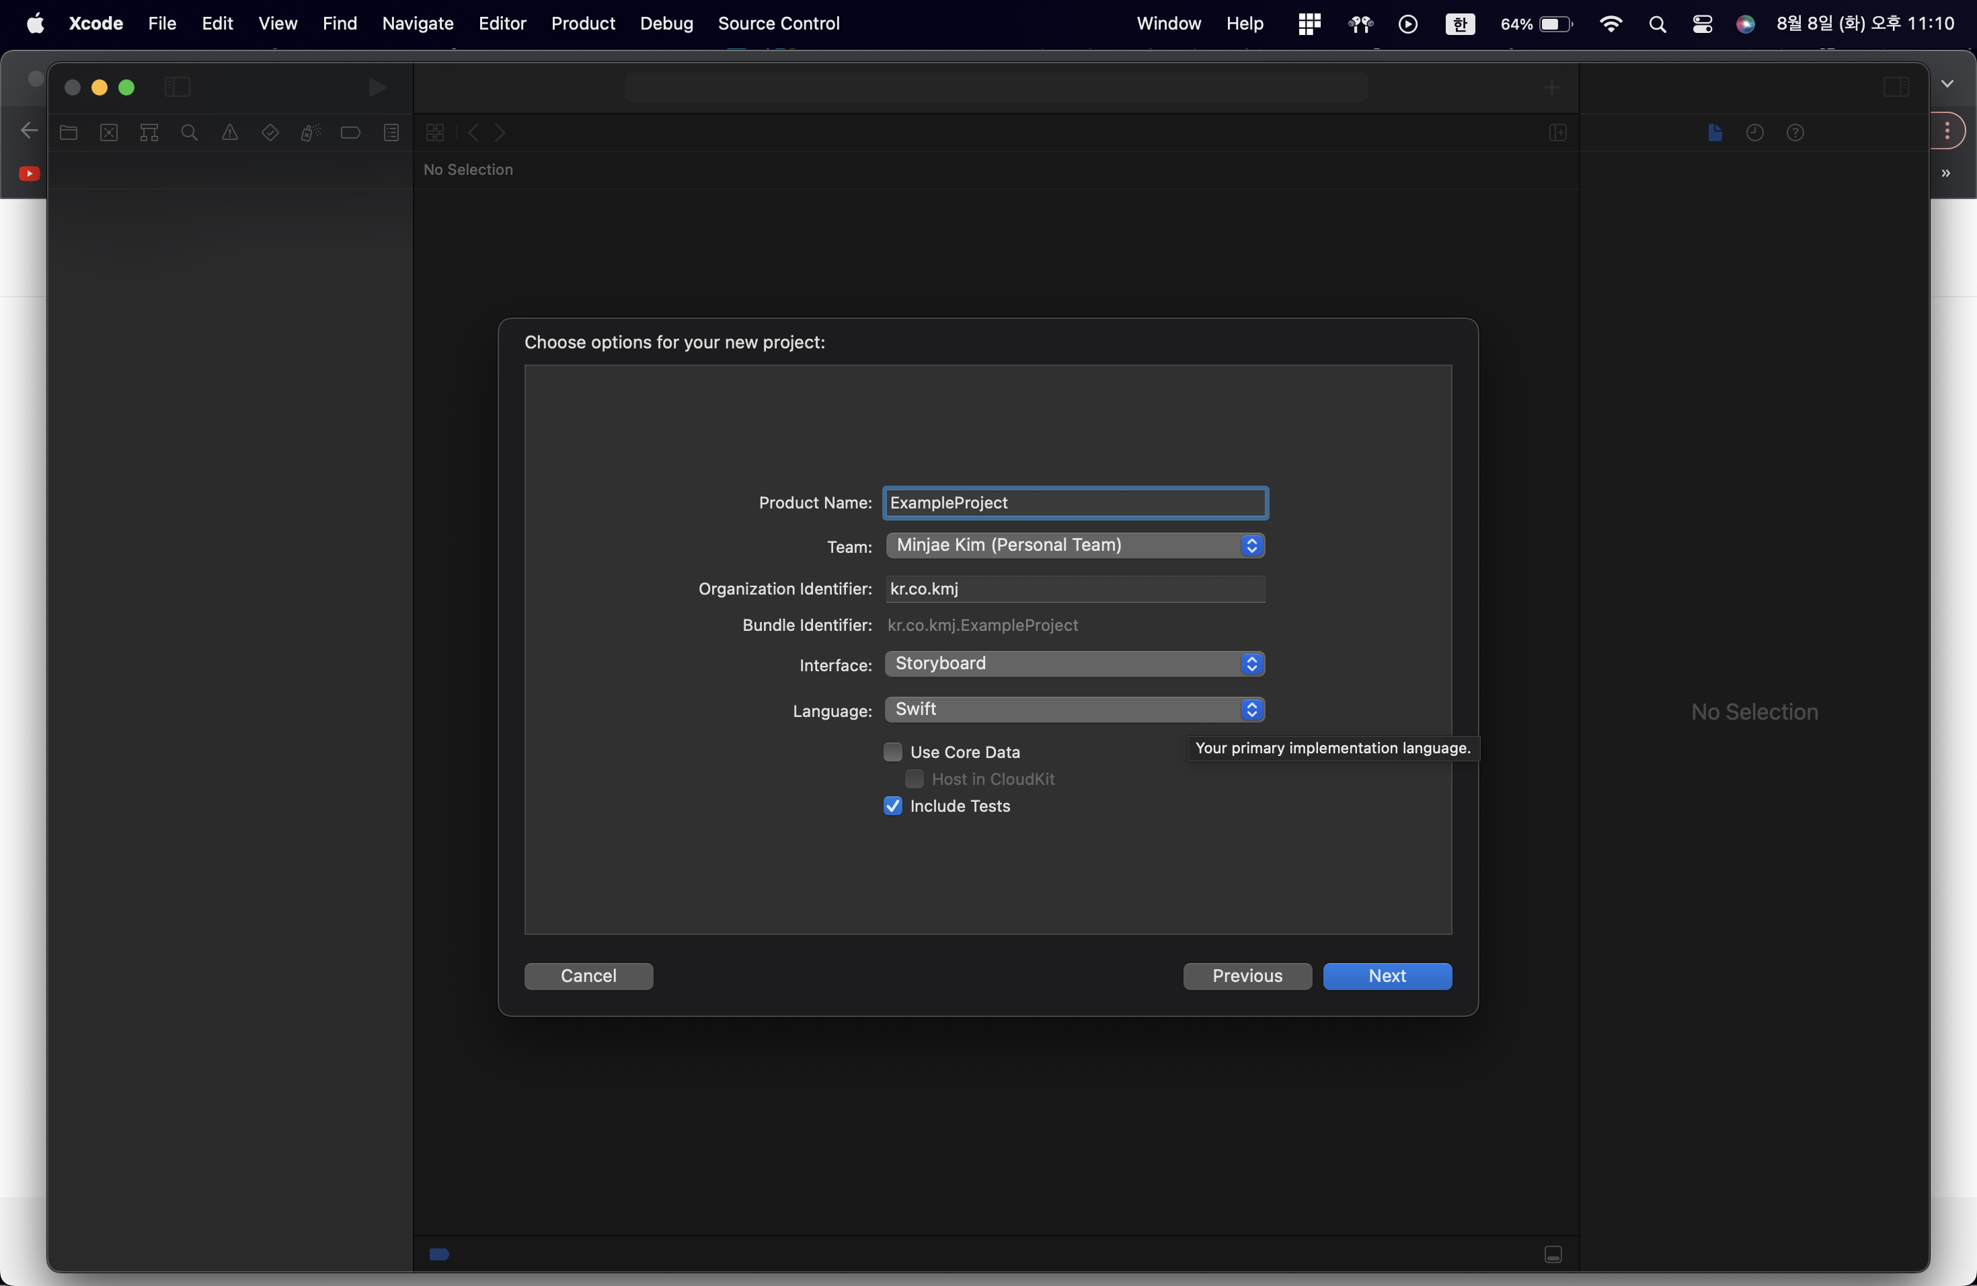Show the Quick Help inspector icon
The height and width of the screenshot is (1286, 1977).
point(1795,133)
